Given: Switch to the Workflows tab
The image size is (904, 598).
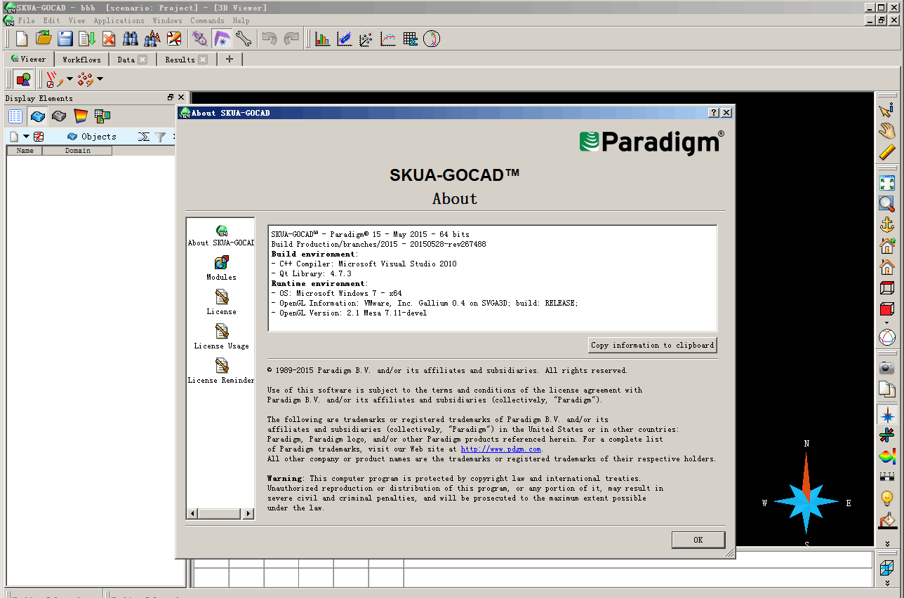Looking at the screenshot, I should 81,60.
